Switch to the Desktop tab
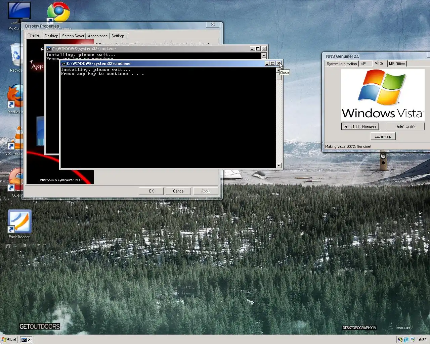The image size is (430, 344). tap(51, 36)
